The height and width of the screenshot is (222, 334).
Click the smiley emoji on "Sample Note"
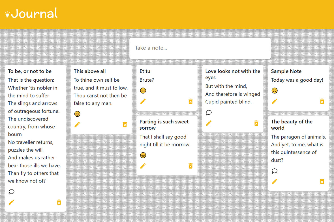(x=275, y=91)
